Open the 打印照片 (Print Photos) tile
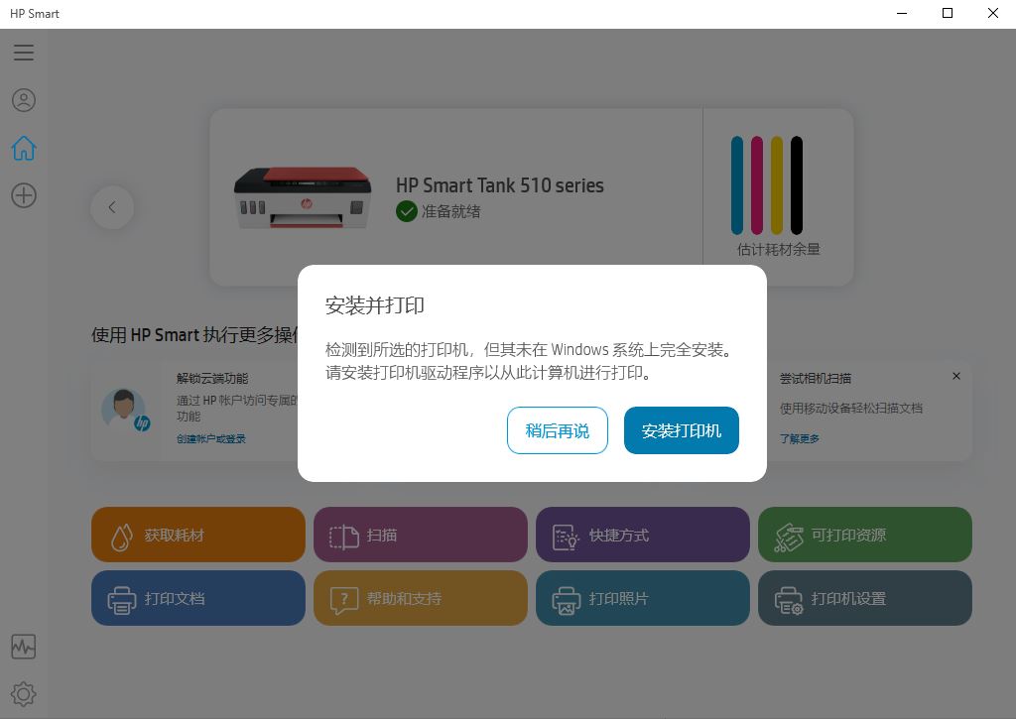1016x719 pixels. pos(642,598)
